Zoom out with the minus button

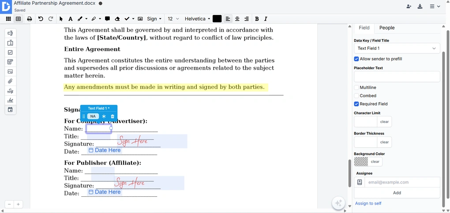click(x=9, y=204)
